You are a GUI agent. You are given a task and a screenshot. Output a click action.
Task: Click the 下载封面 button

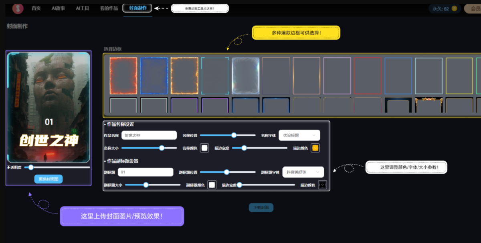(261, 207)
